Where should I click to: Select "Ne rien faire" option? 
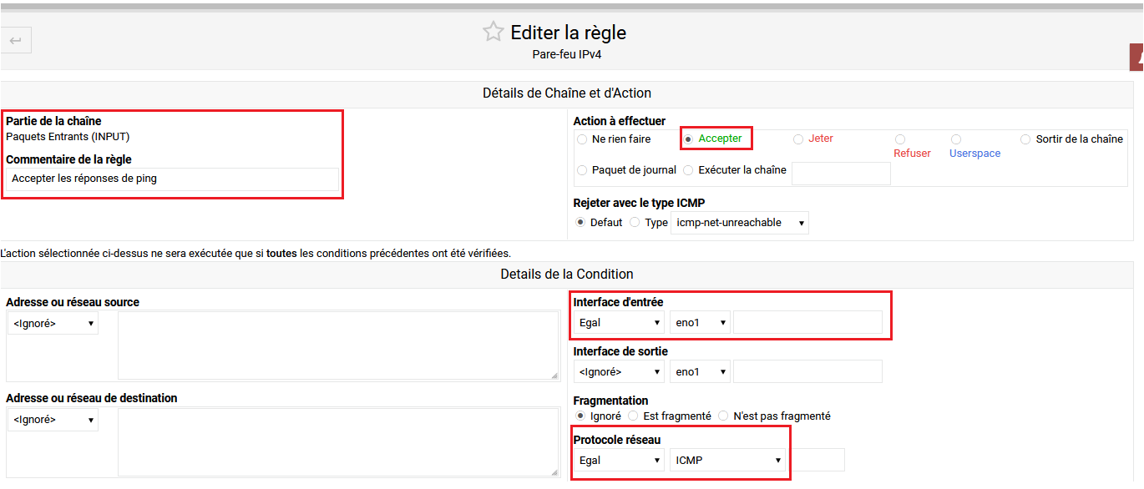coord(582,139)
